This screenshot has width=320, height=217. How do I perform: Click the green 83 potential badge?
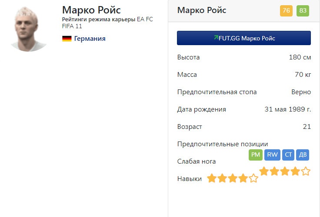(x=303, y=11)
